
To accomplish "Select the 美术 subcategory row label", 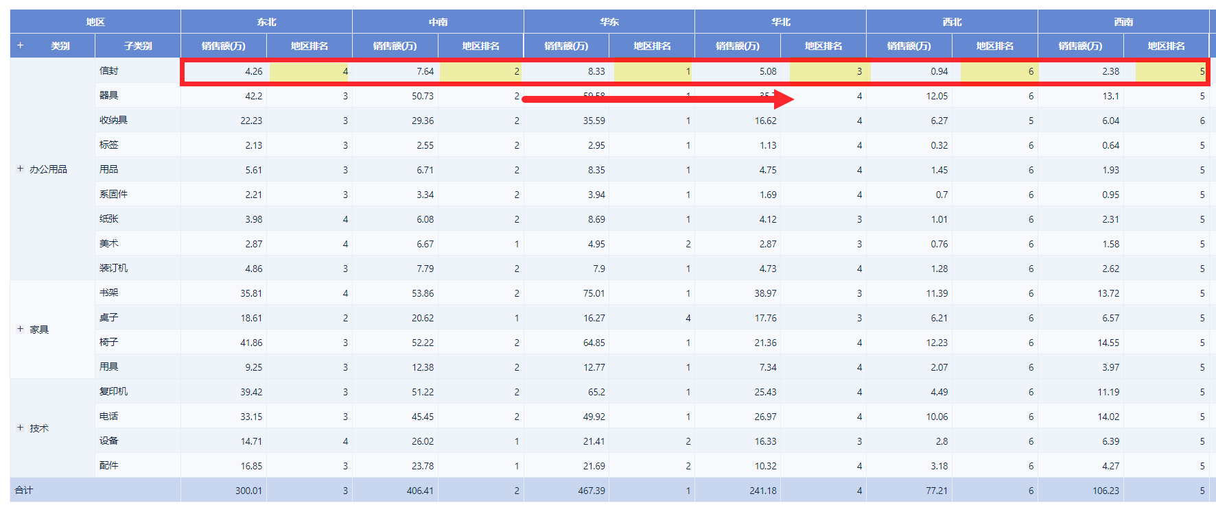I will [x=109, y=243].
